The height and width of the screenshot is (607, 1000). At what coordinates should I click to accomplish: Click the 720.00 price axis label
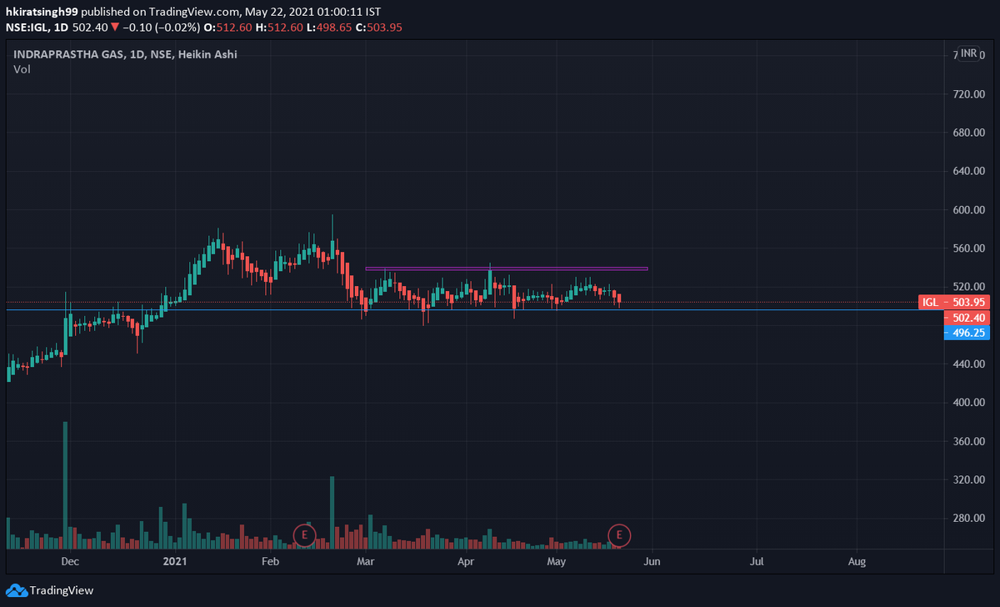[x=969, y=94]
